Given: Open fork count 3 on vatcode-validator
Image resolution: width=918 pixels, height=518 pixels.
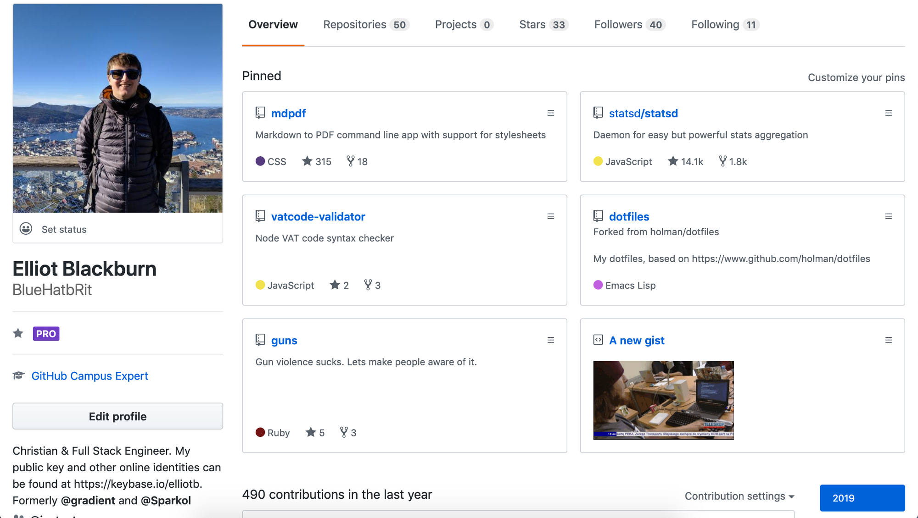Looking at the screenshot, I should coord(372,285).
